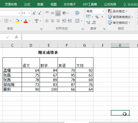Switch to the 公式 ribbon tab
Screen dimensions: 138x123
[x=27, y=4]
